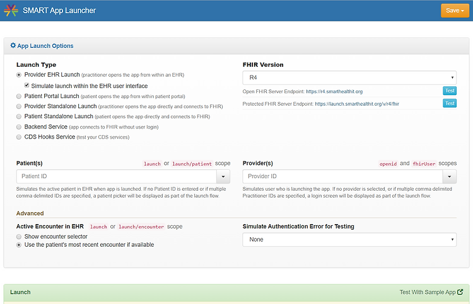Click the App Launch Options heading

click(x=45, y=46)
